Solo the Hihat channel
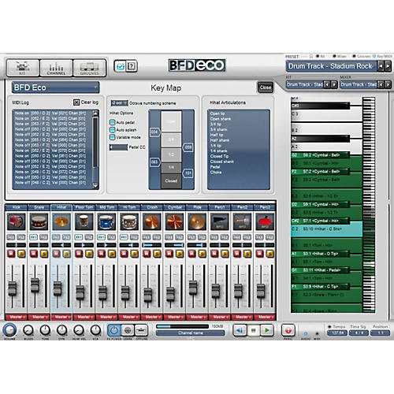 point(67,254)
